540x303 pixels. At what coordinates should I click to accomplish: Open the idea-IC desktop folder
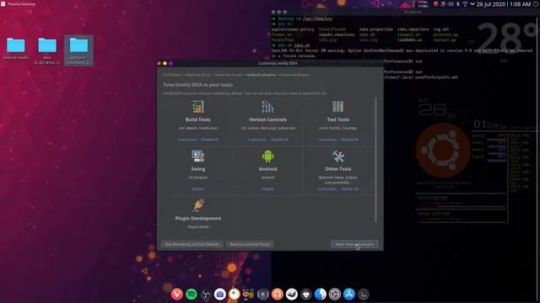[x=47, y=50]
